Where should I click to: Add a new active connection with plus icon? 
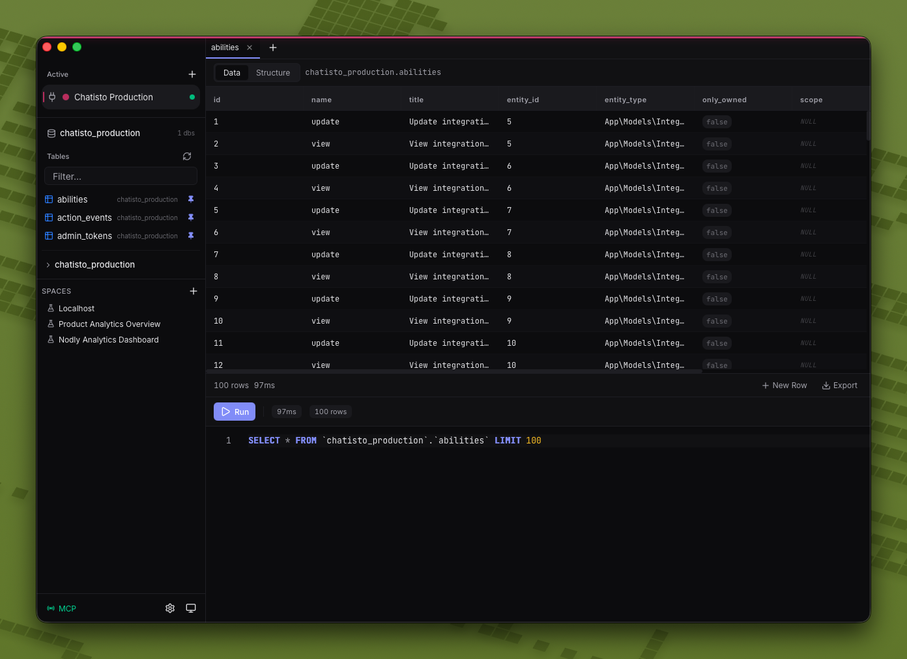(x=192, y=74)
